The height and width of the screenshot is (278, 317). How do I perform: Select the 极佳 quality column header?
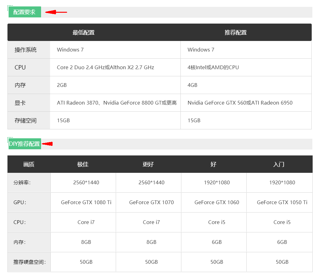[83, 164]
